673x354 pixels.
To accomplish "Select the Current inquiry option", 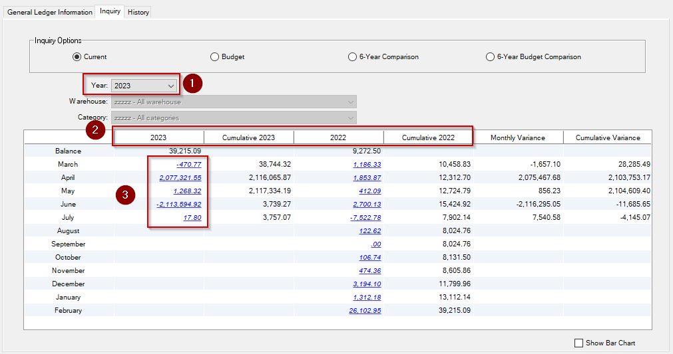I will point(77,57).
